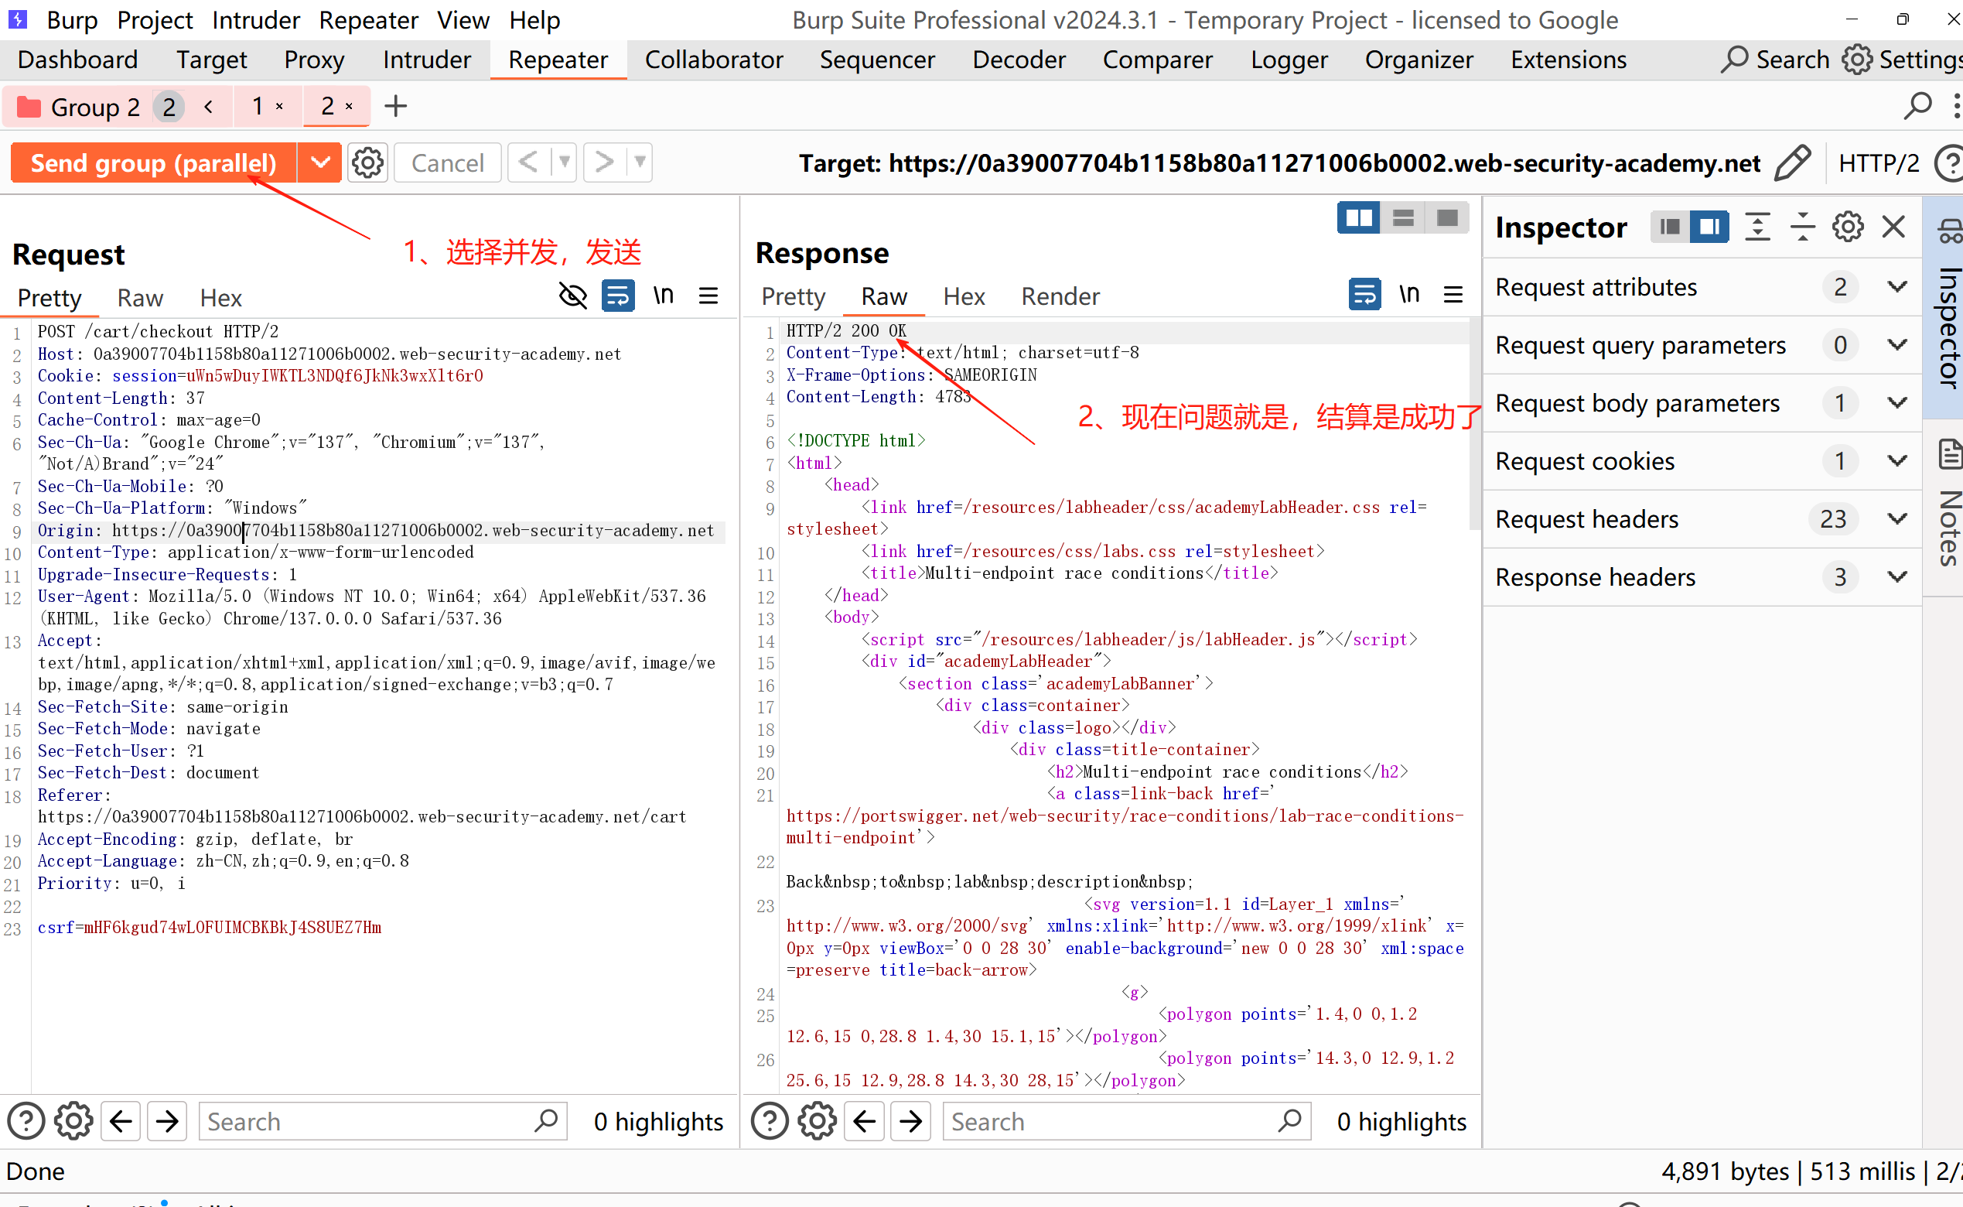The image size is (1963, 1207).
Task: Edit the target with pencil icon
Action: pos(1794,162)
